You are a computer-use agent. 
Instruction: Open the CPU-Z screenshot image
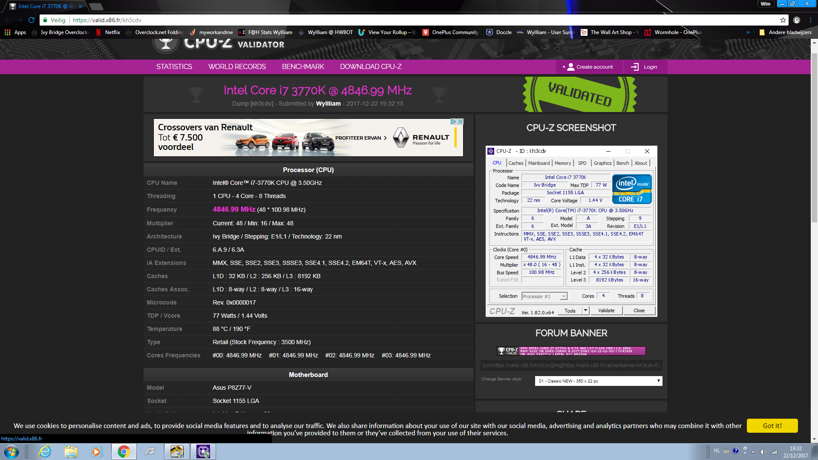click(571, 231)
